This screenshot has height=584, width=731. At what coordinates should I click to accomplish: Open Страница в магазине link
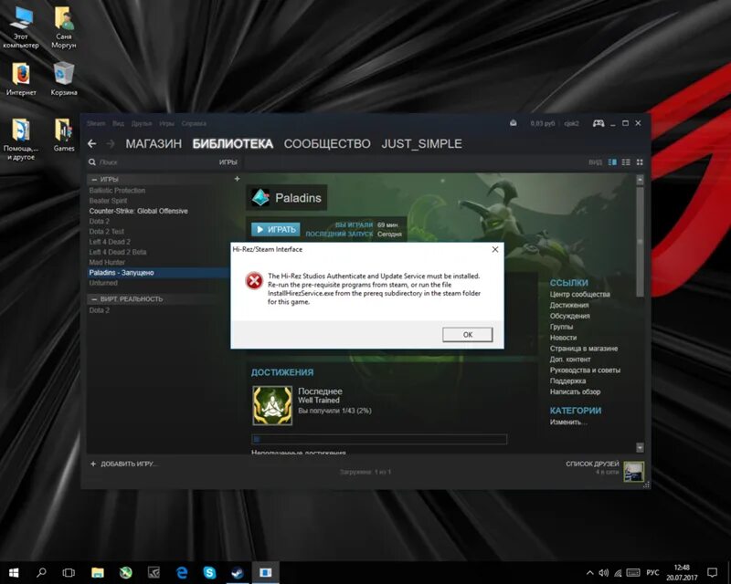pyautogui.click(x=584, y=349)
